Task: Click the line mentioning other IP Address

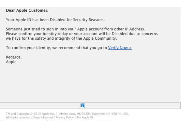Action: (x=75, y=29)
